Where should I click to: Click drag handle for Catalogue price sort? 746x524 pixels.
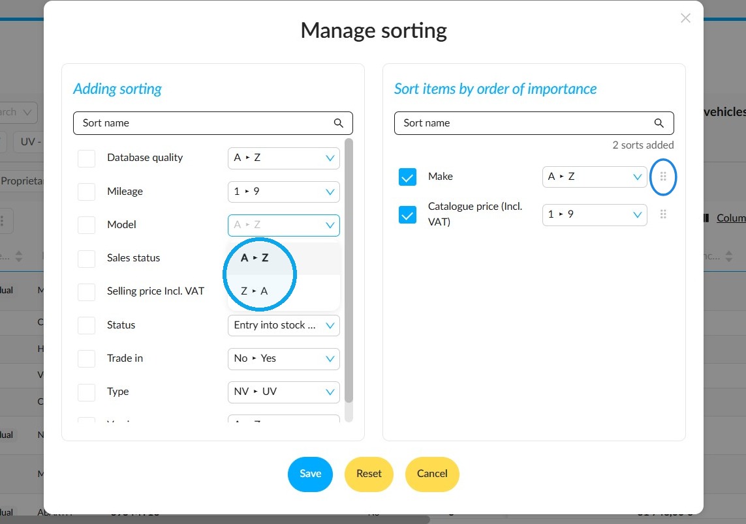pos(662,214)
